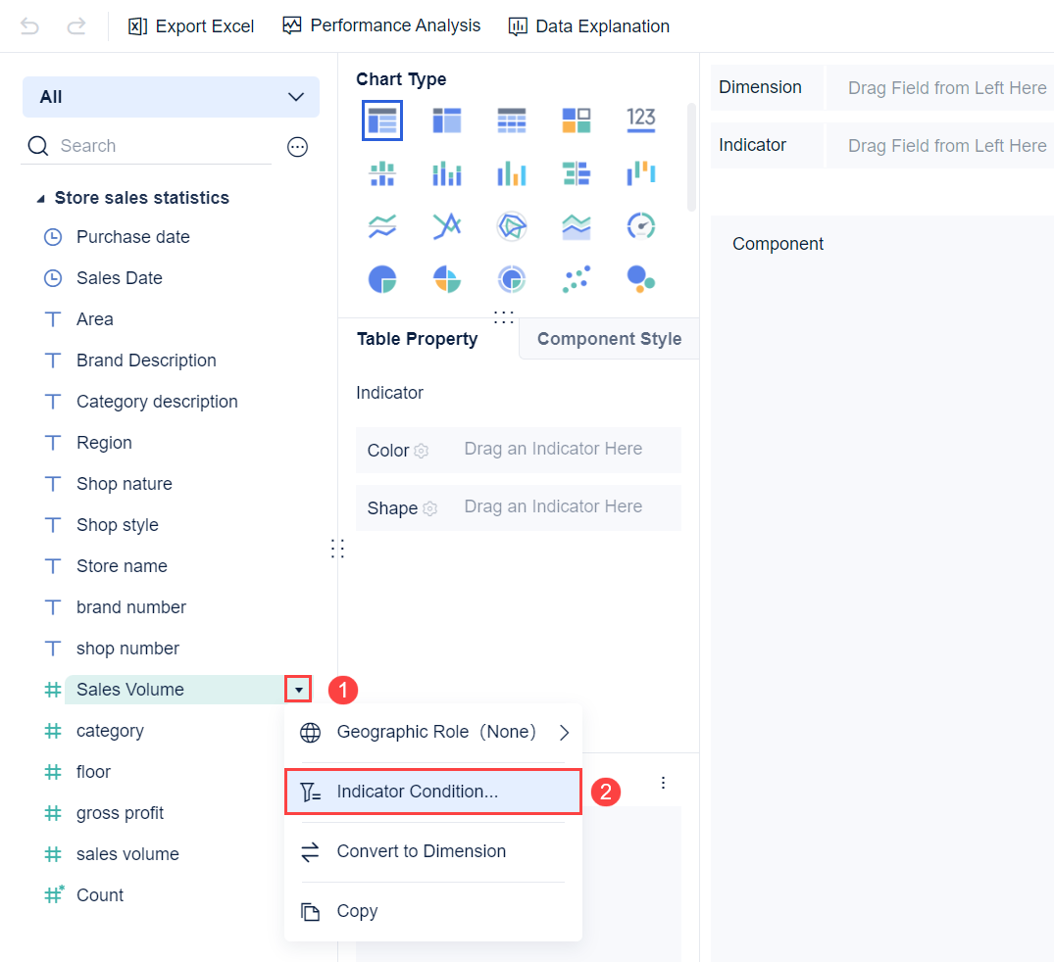Open the field options (ellipsis) next to Search
The image size is (1054, 962).
(x=297, y=147)
